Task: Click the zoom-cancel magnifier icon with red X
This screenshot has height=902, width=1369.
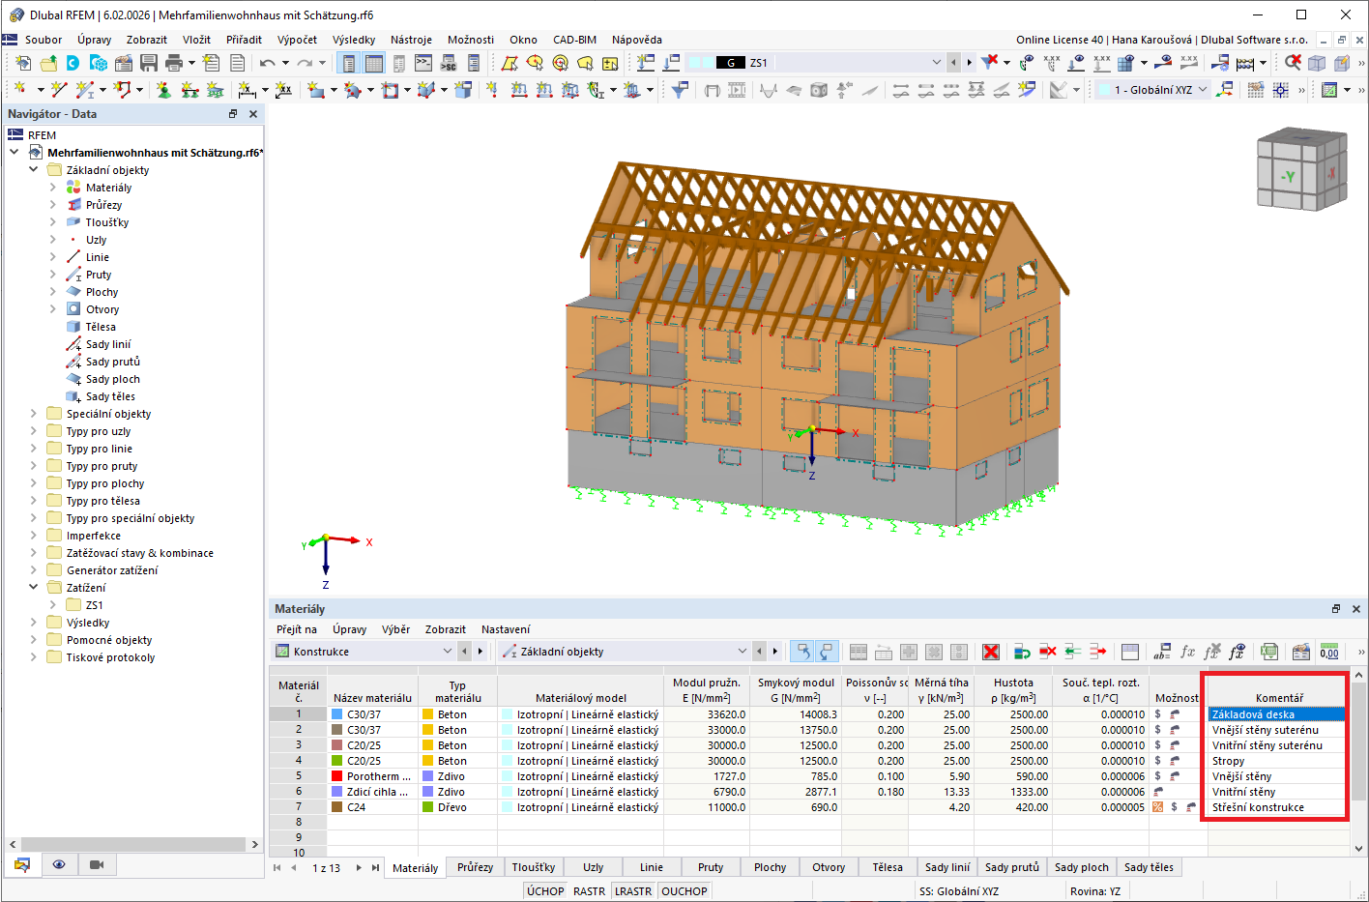Action: 1293,63
